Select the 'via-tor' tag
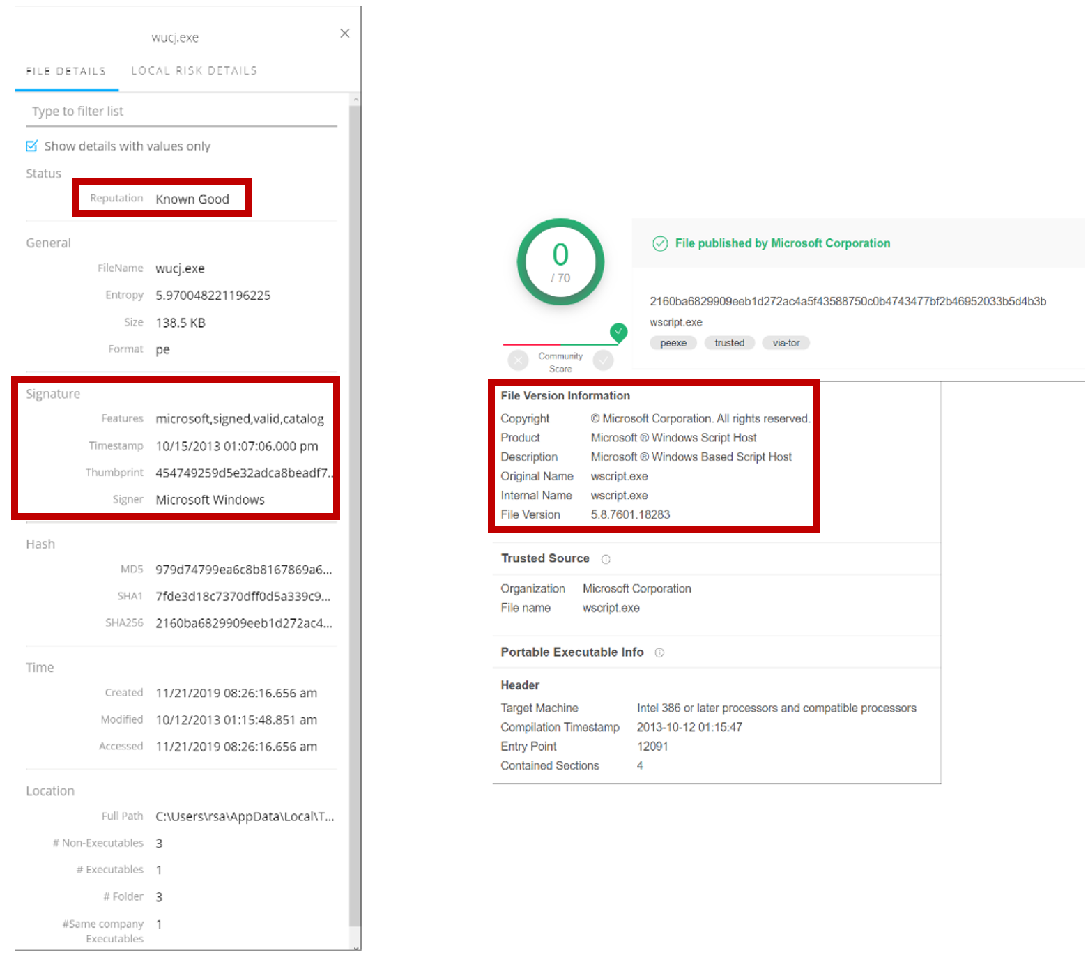Viewport: 1088px width, 955px height. [786, 343]
